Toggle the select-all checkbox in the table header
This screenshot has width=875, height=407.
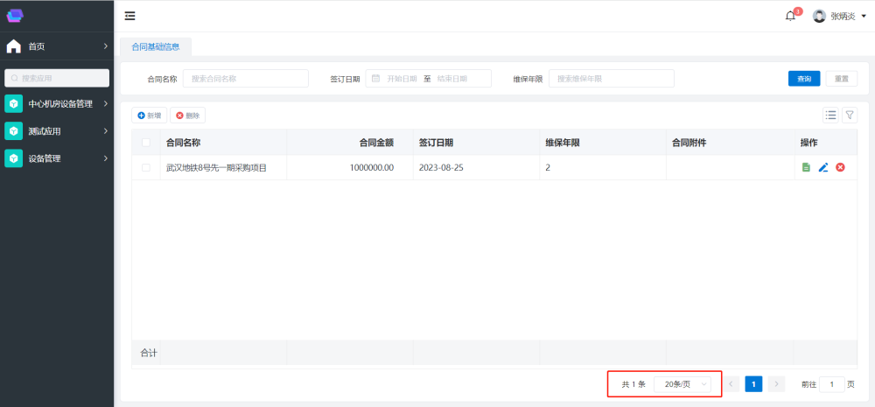pos(146,143)
